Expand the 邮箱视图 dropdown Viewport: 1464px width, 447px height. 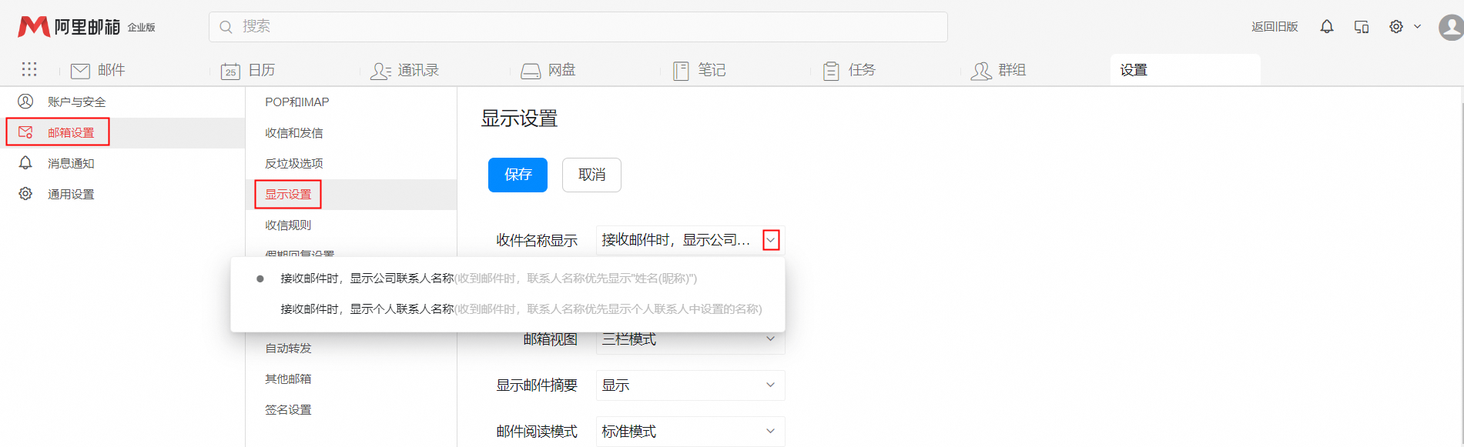[769, 339]
